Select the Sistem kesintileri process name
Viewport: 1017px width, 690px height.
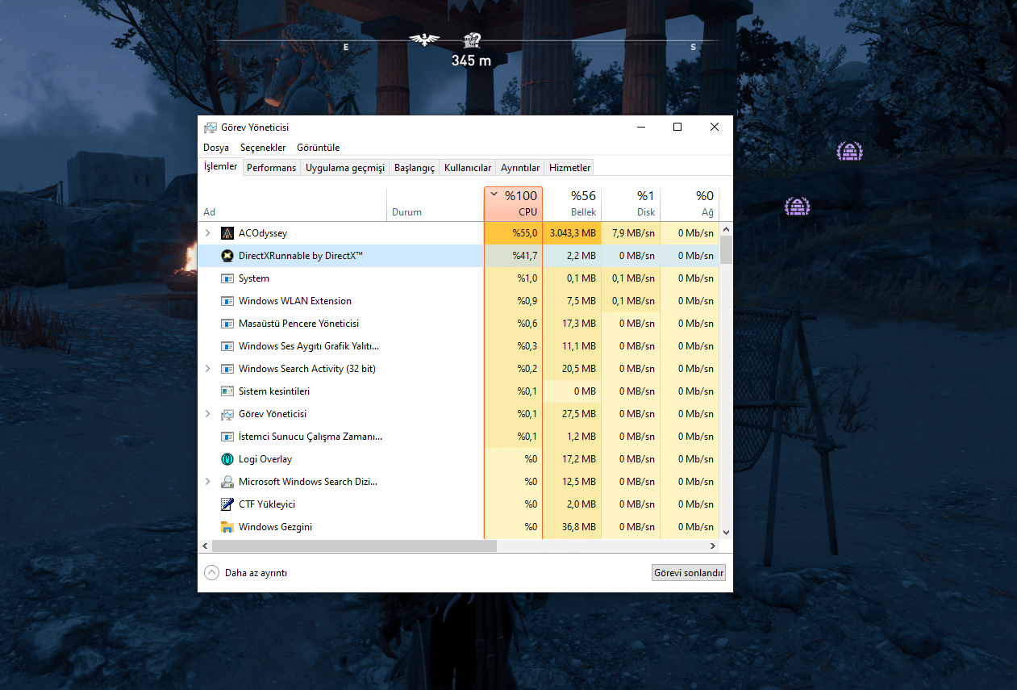click(274, 391)
